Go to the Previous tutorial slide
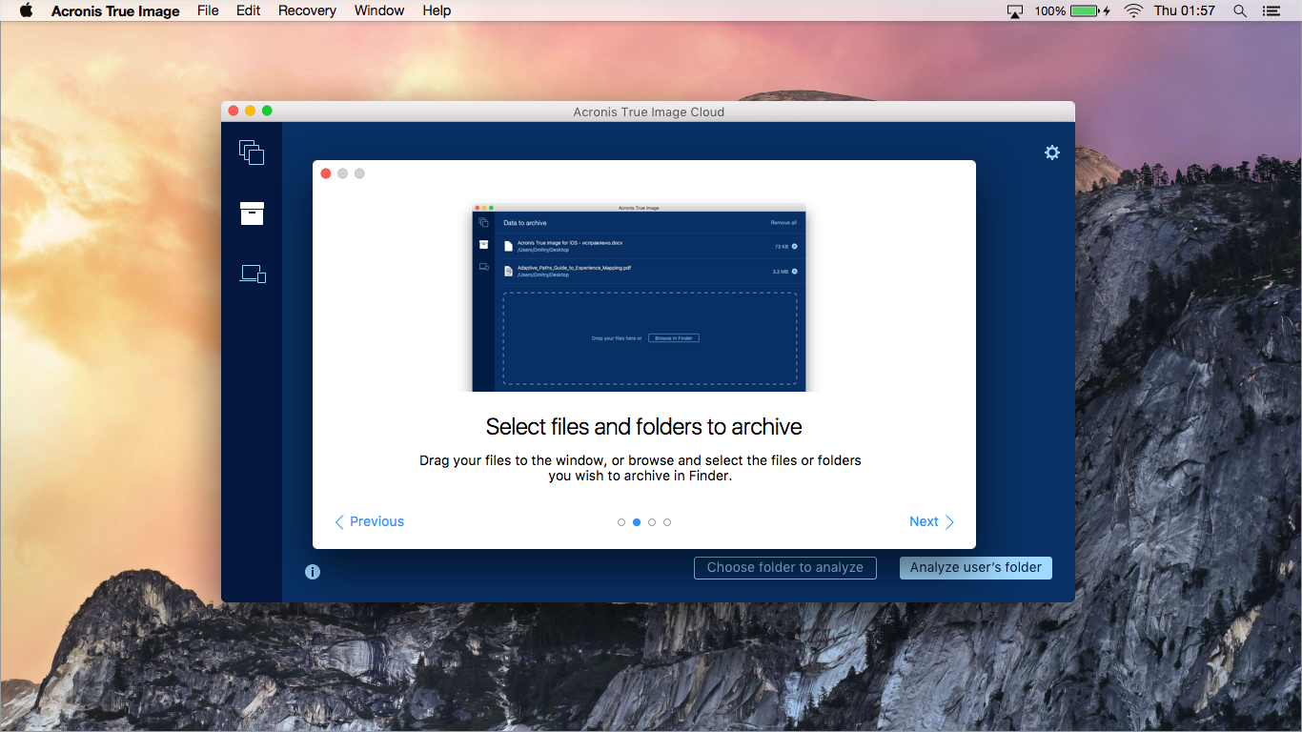 tap(370, 521)
